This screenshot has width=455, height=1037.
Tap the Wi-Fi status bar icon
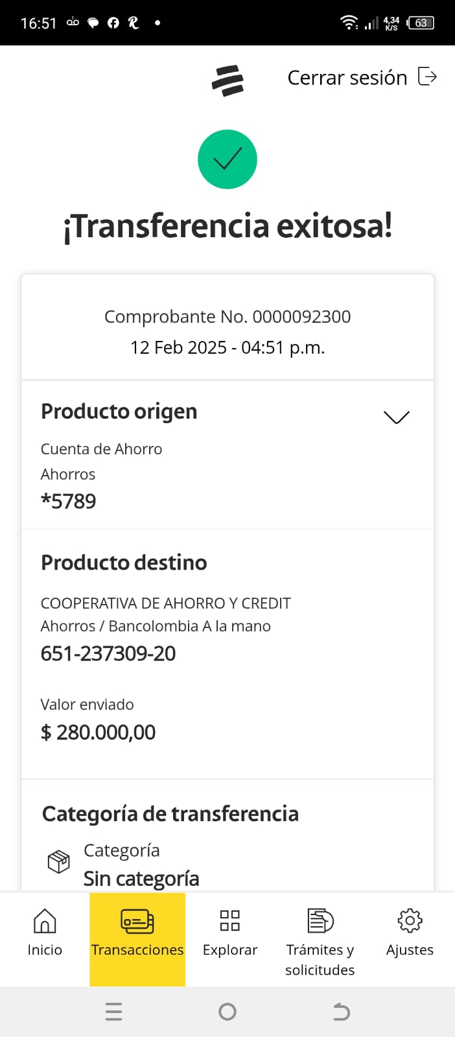tap(349, 23)
